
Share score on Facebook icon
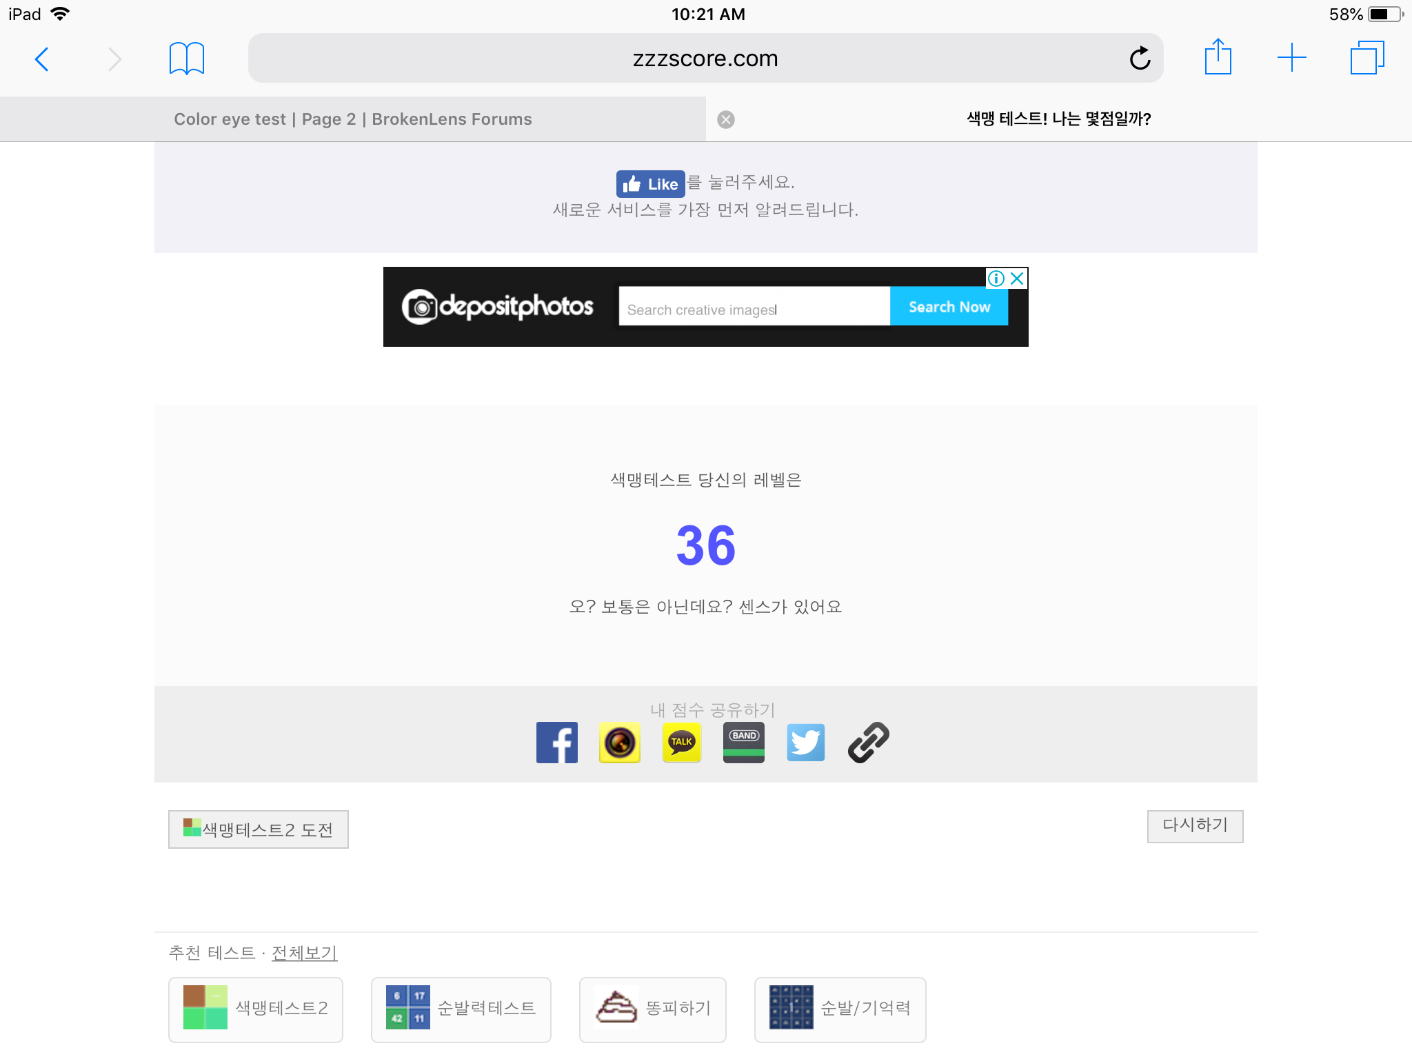click(556, 743)
